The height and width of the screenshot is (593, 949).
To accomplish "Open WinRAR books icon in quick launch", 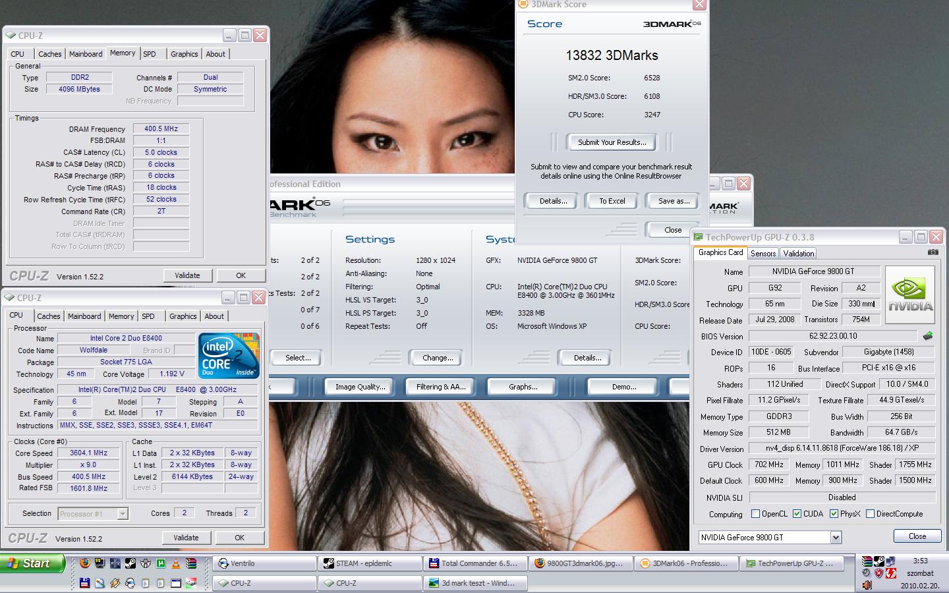I will pyautogui.click(x=191, y=563).
